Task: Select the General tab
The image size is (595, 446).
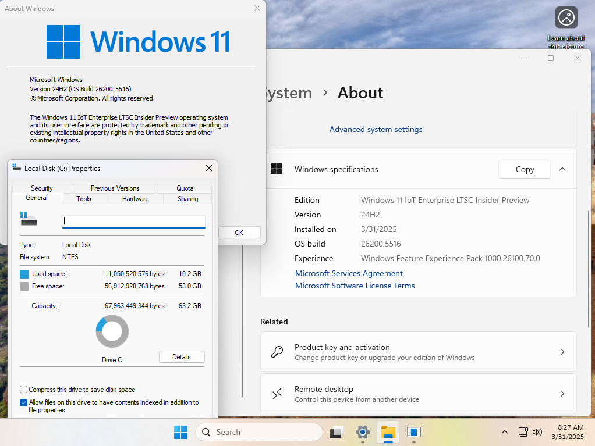Action: (37, 198)
